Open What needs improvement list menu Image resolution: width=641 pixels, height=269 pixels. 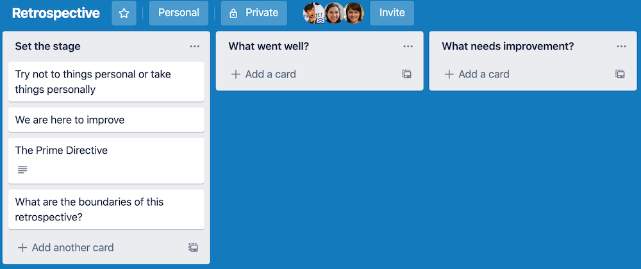pyautogui.click(x=621, y=47)
